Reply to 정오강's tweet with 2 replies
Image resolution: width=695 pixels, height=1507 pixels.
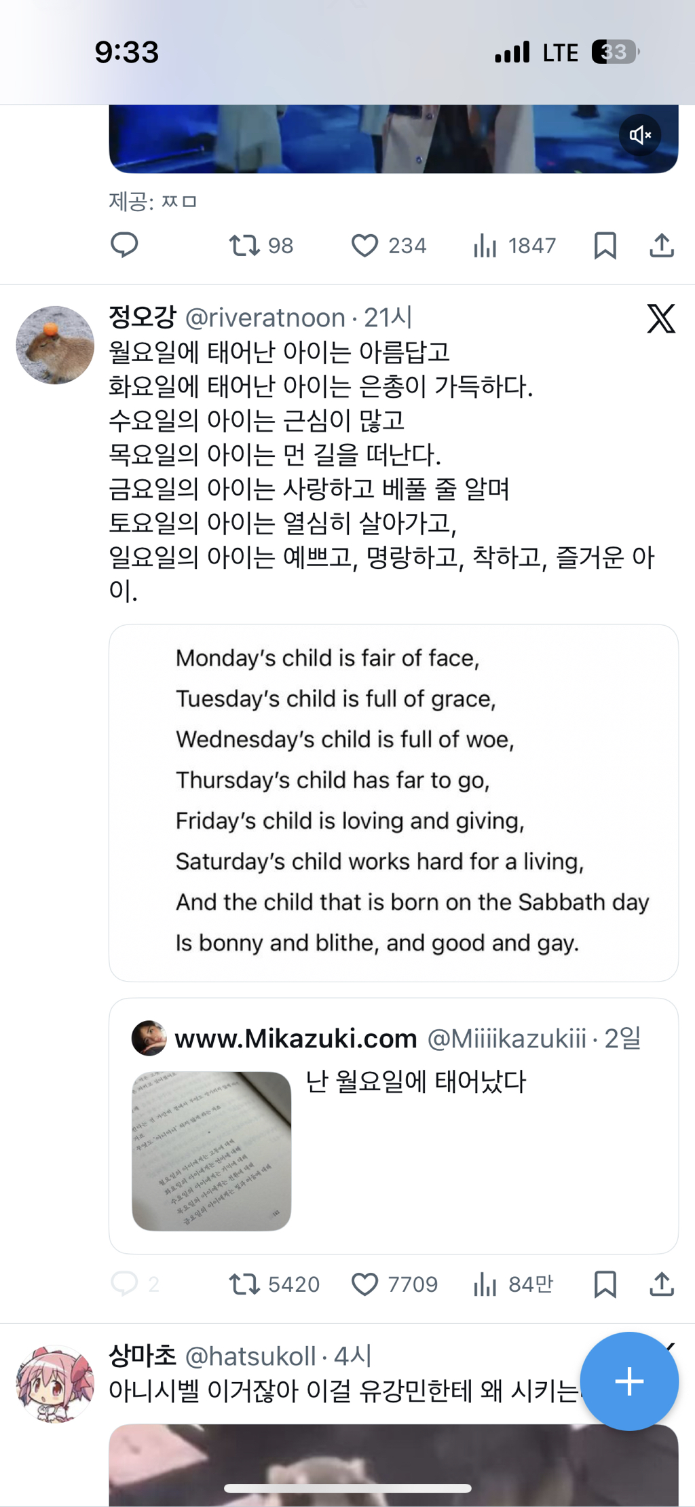124,1284
